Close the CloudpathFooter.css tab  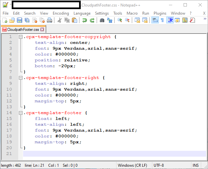pyautogui.click(x=42, y=29)
